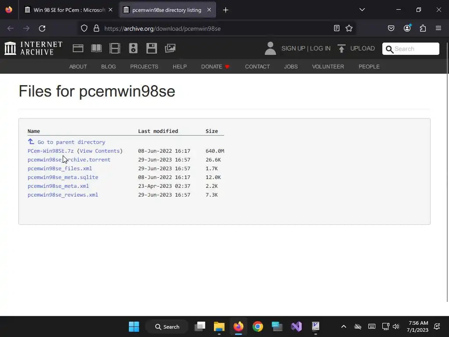Click the user avatar icon
This screenshot has height=337, width=449.
270,48
